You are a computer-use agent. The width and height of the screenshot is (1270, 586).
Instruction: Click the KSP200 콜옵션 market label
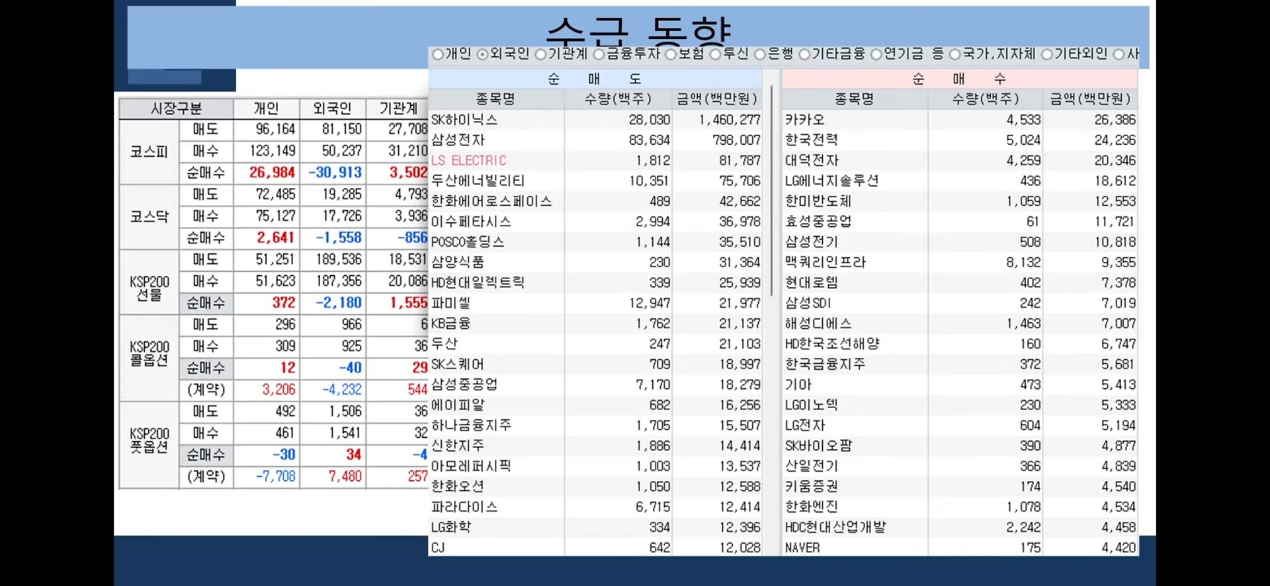[x=149, y=353]
